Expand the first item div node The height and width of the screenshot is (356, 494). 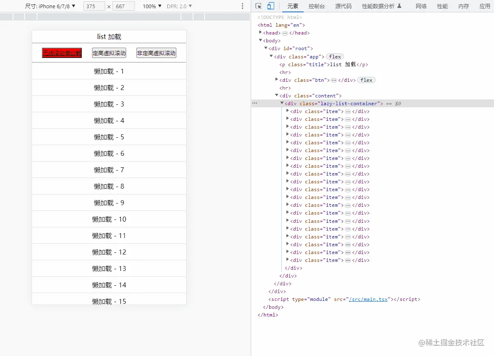coord(287,111)
